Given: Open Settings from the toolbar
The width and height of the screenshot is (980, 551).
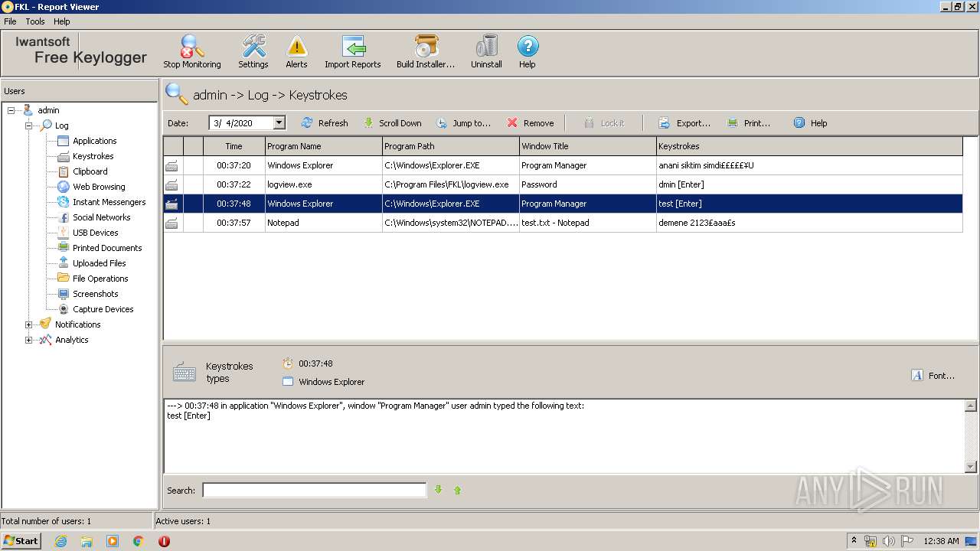Looking at the screenshot, I should coord(253,51).
